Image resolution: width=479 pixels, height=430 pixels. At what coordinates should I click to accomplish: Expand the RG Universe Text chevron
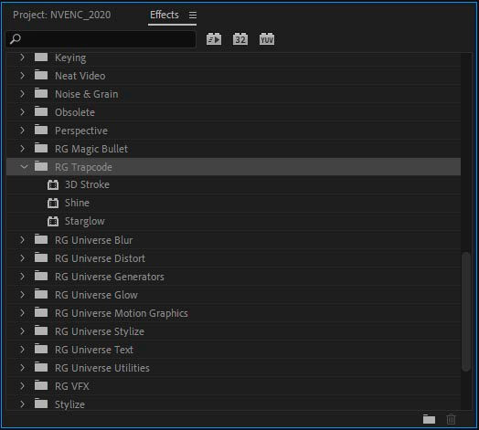coord(22,350)
